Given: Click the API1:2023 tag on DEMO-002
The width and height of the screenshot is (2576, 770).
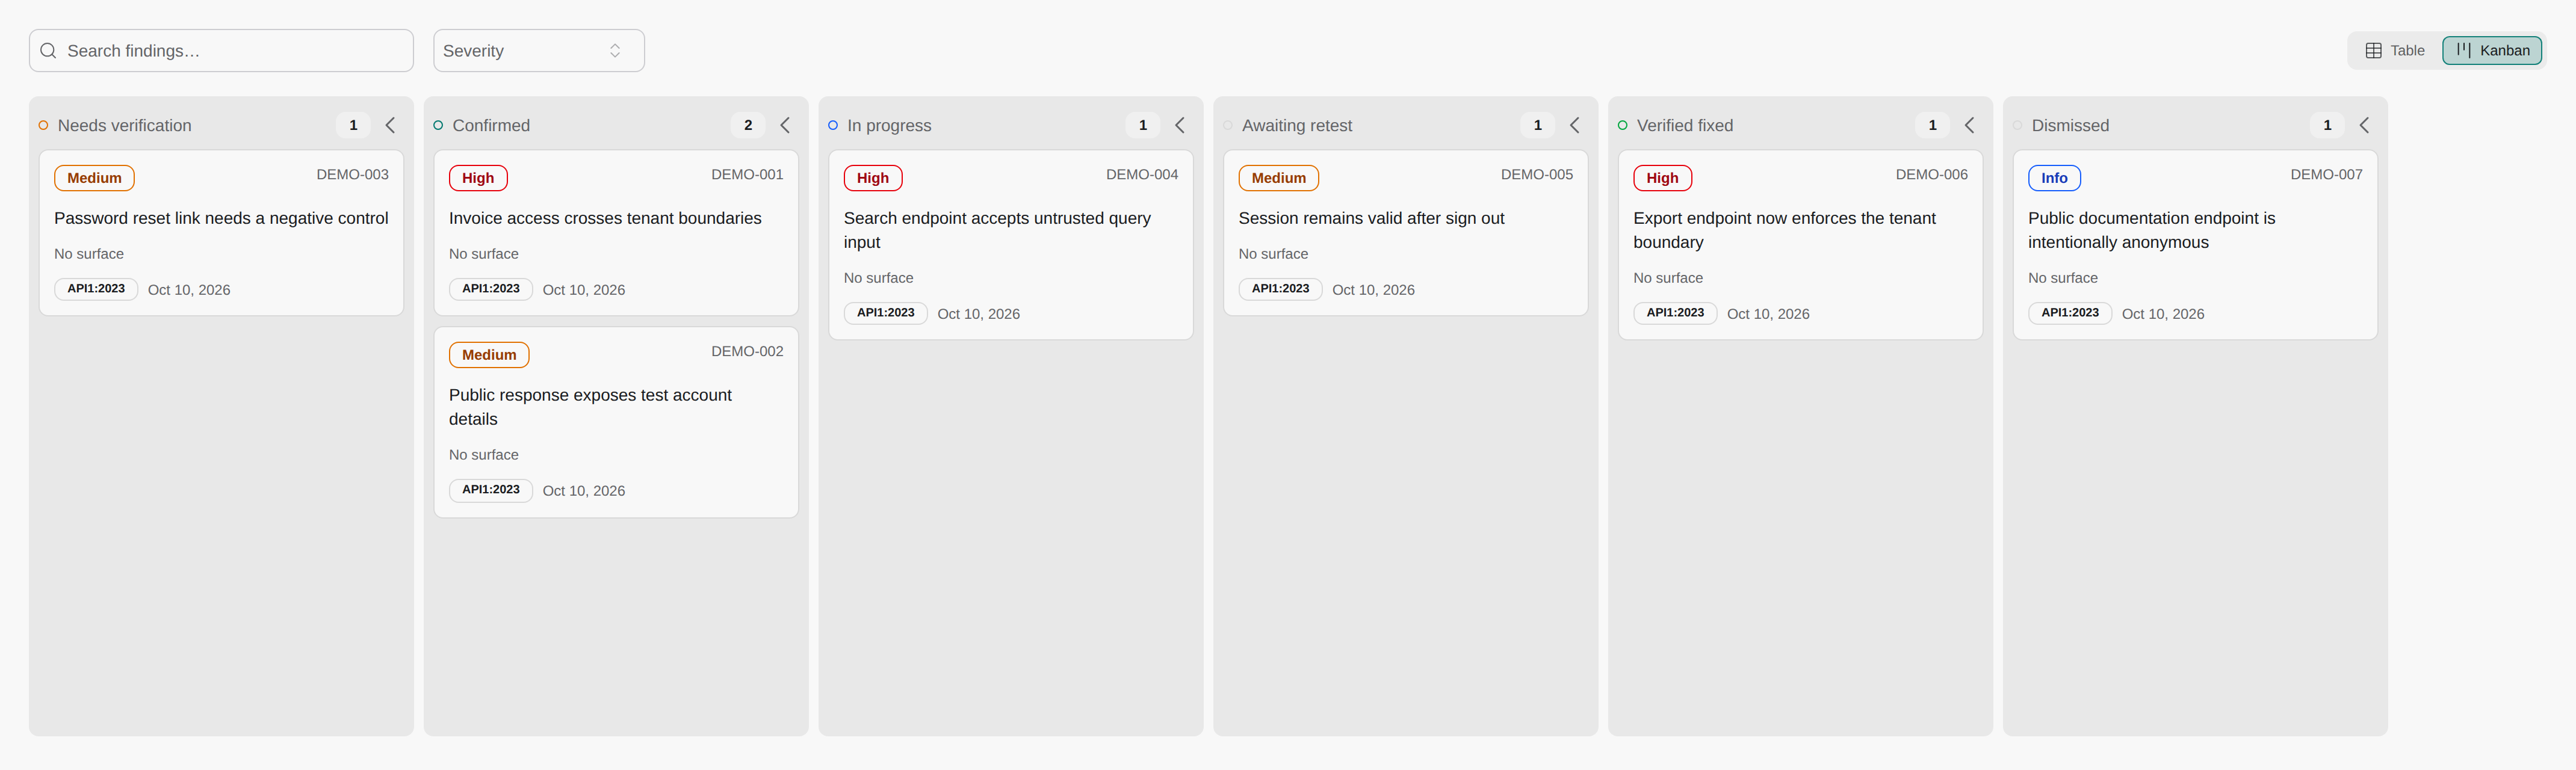Looking at the screenshot, I should click(491, 490).
